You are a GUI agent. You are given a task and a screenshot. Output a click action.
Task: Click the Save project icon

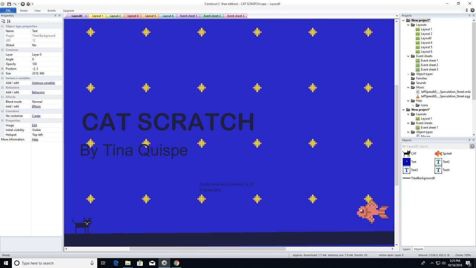pyautogui.click(x=9, y=4)
